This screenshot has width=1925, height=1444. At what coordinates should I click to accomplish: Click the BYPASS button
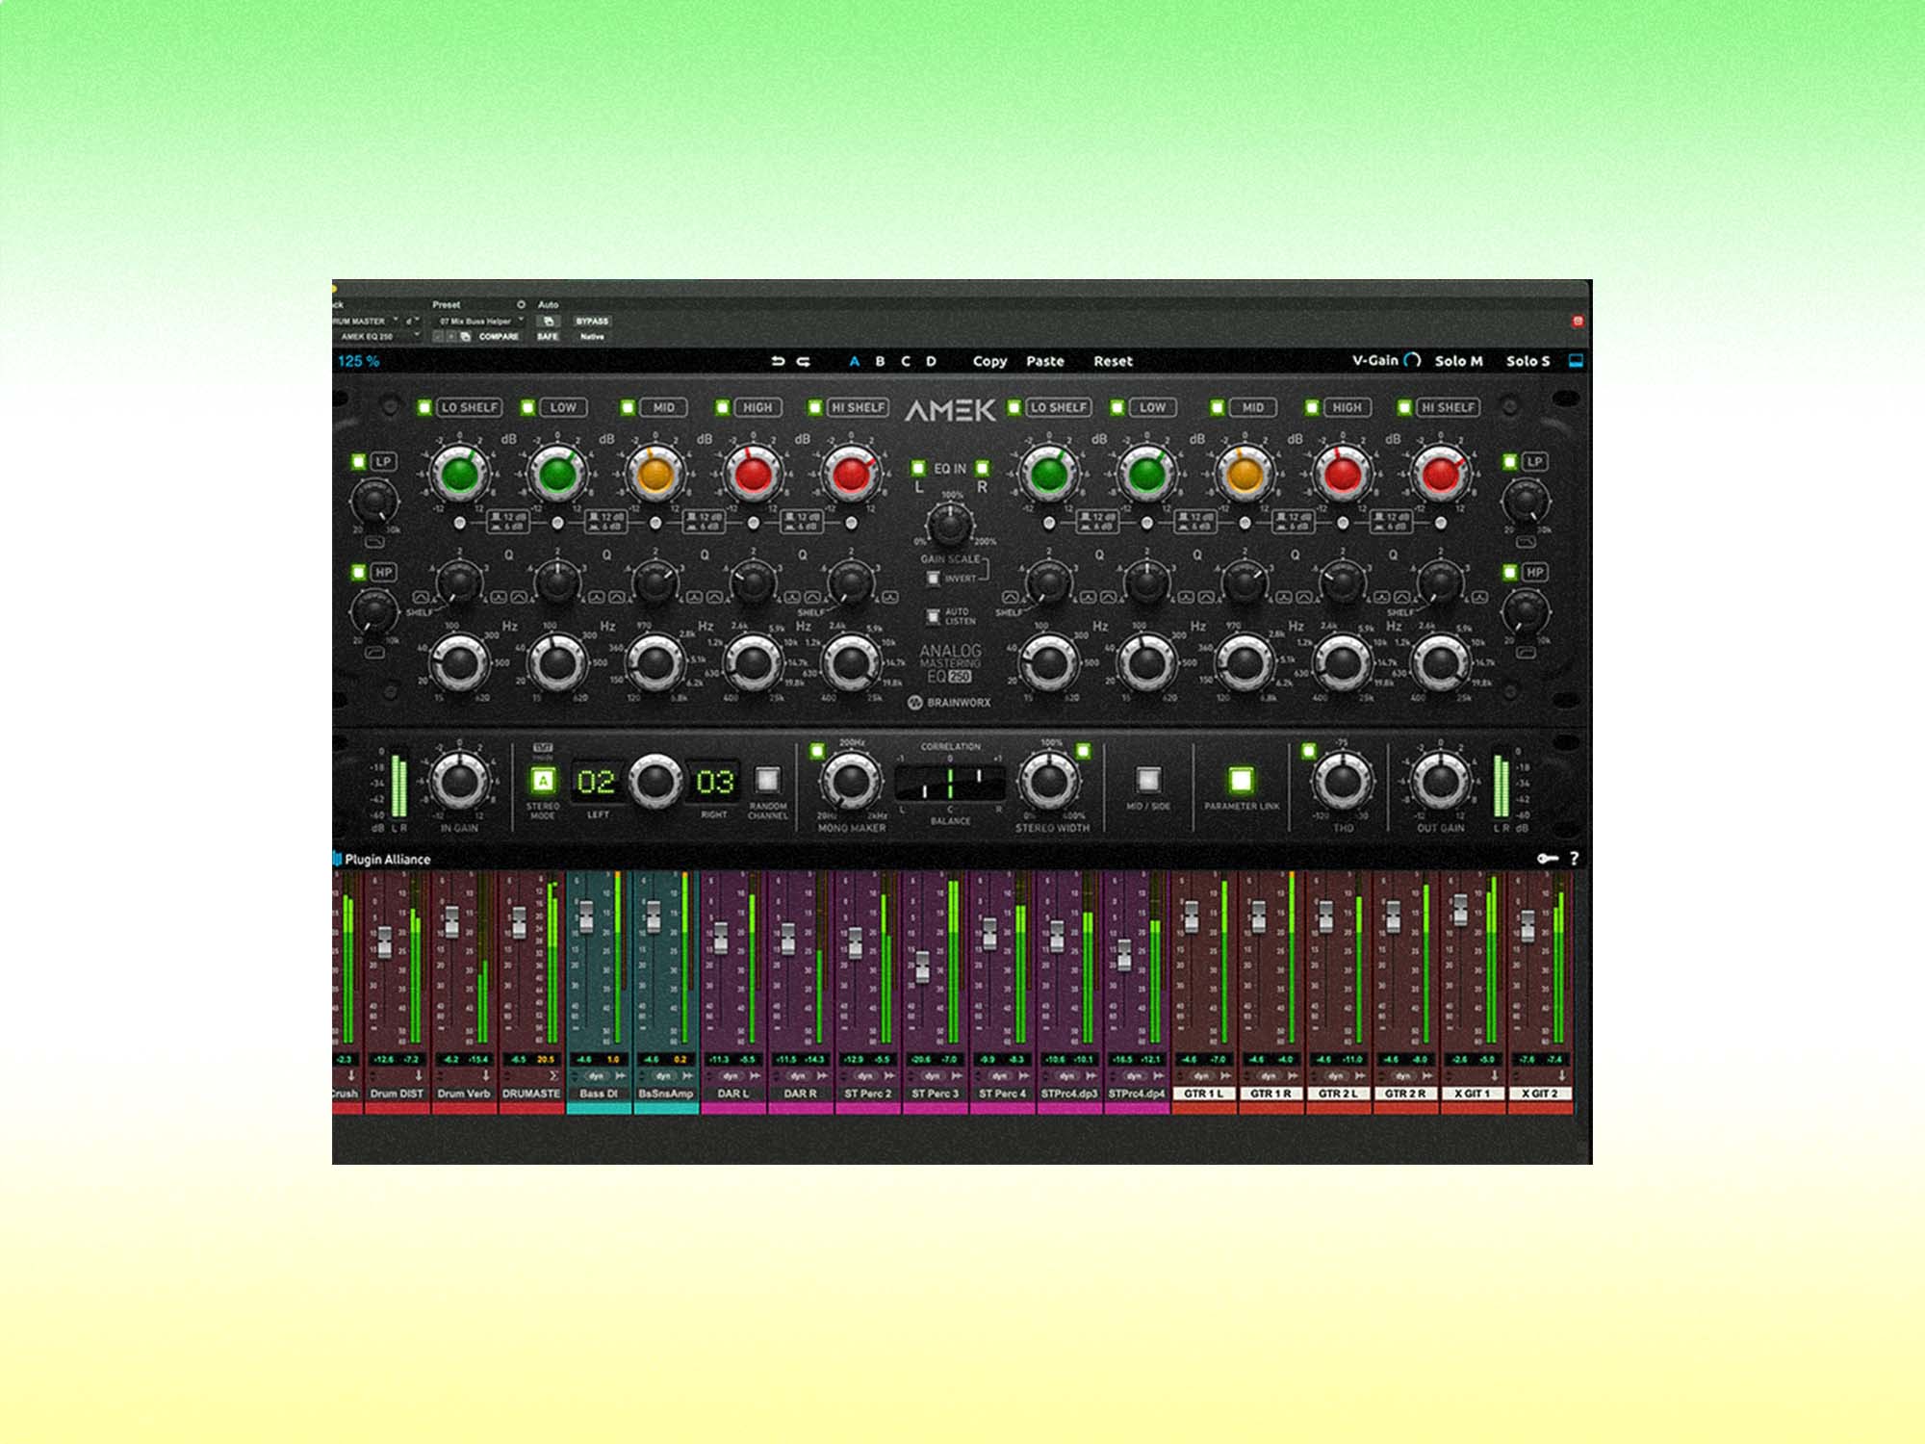592,321
